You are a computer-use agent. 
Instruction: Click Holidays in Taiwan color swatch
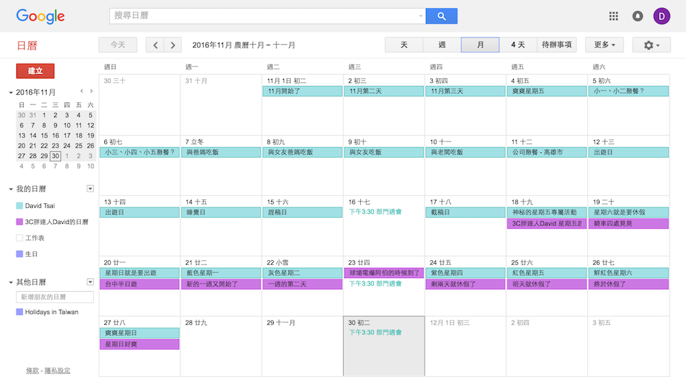click(20, 312)
